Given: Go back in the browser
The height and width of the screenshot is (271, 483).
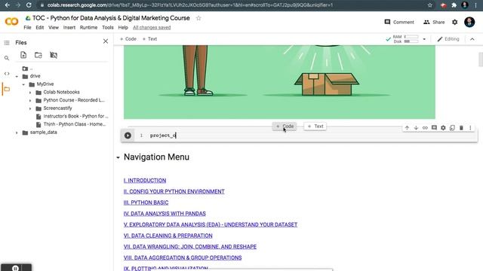Looking at the screenshot, I should click(7, 5).
